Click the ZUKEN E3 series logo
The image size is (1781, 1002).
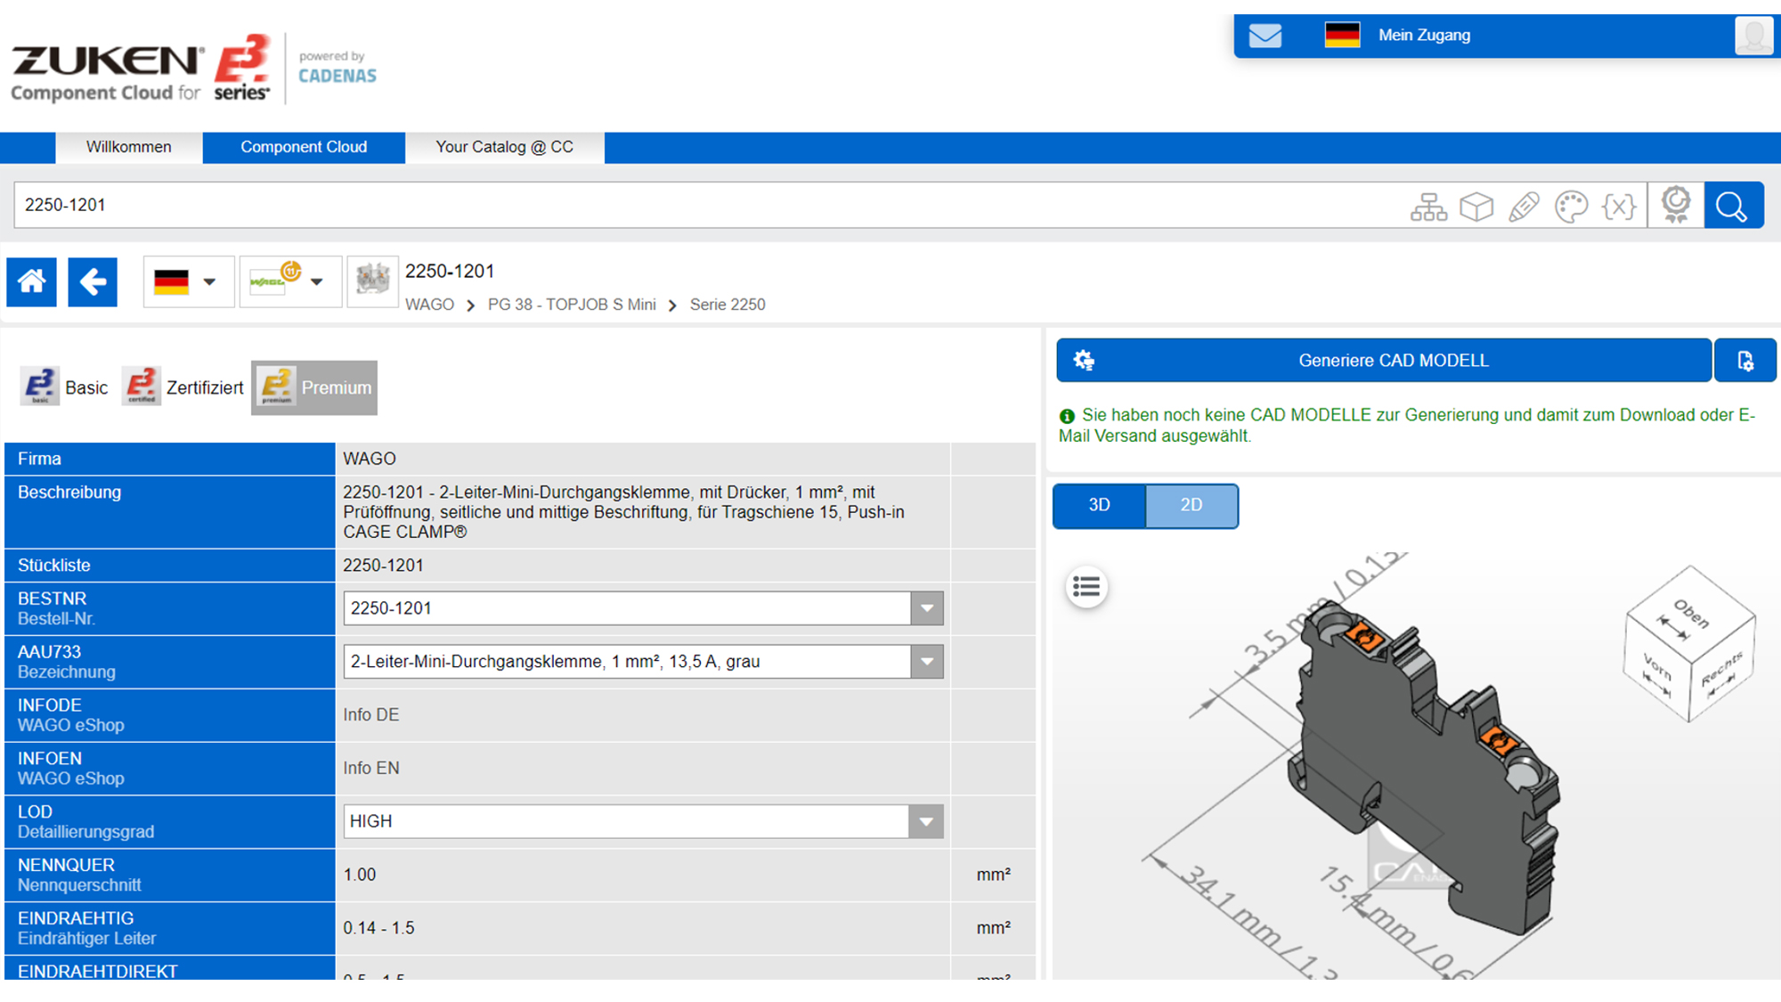tap(141, 69)
